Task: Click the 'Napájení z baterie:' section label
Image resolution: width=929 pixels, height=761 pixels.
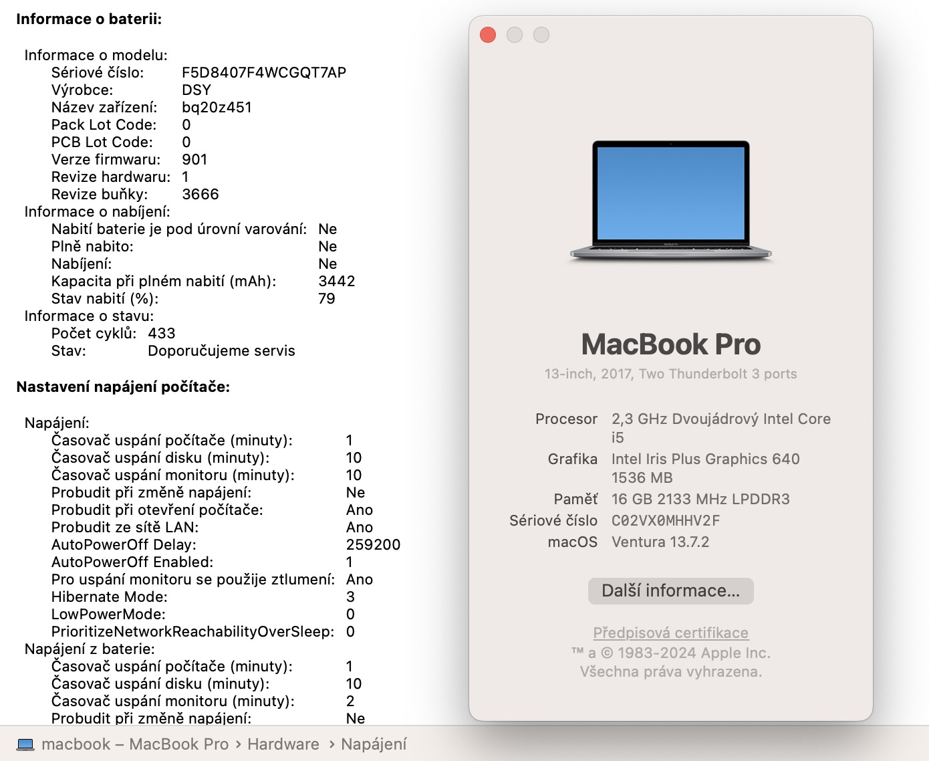Action: [x=90, y=649]
